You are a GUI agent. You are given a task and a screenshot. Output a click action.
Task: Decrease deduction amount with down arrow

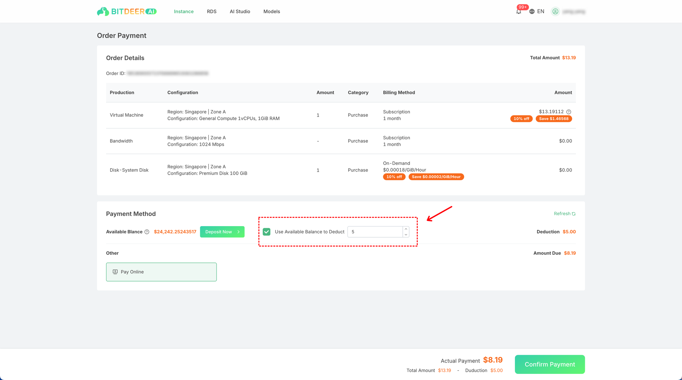point(406,235)
